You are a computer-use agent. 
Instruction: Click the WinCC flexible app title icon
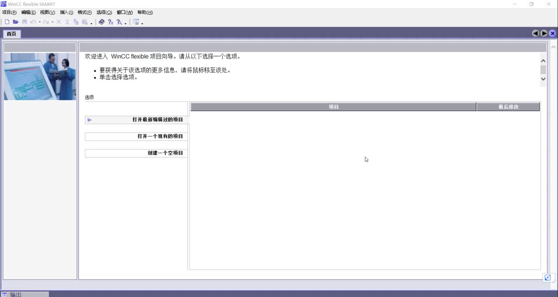click(3, 4)
